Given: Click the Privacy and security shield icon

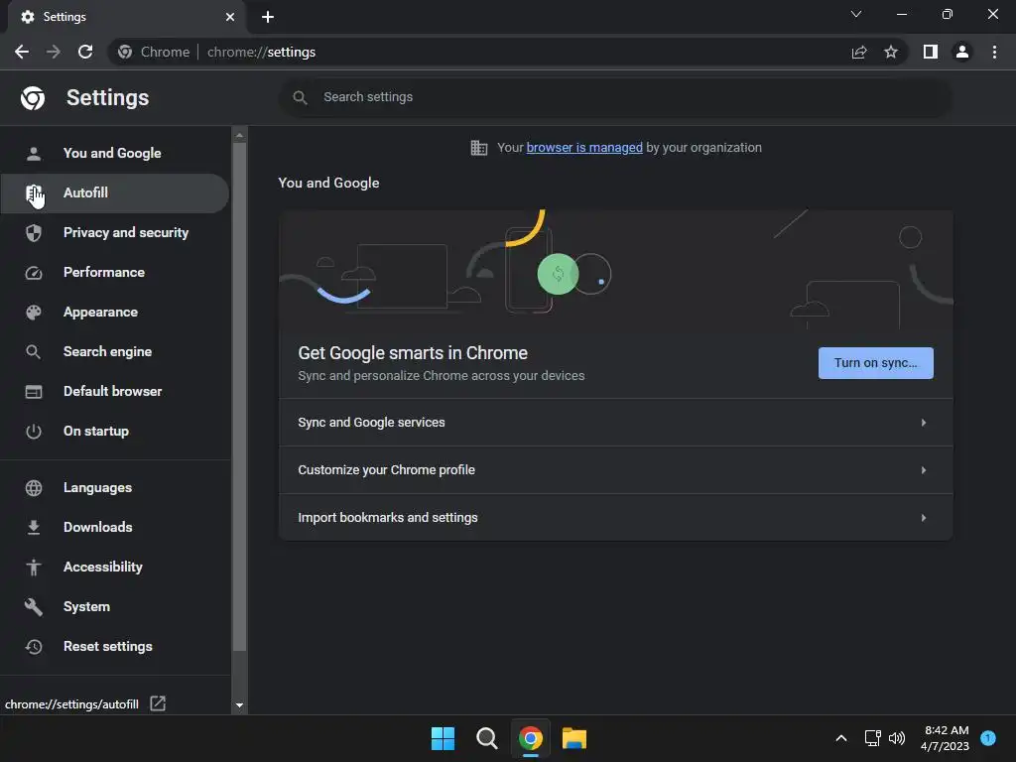Looking at the screenshot, I should point(34,232).
